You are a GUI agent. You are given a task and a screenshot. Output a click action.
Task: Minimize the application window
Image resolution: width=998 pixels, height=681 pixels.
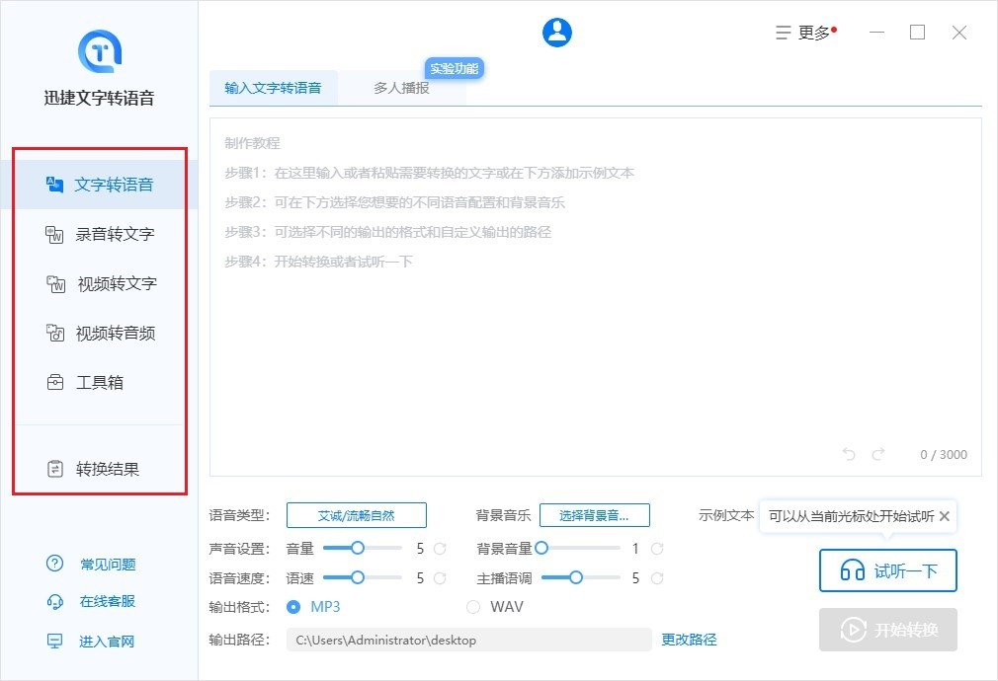(x=877, y=33)
